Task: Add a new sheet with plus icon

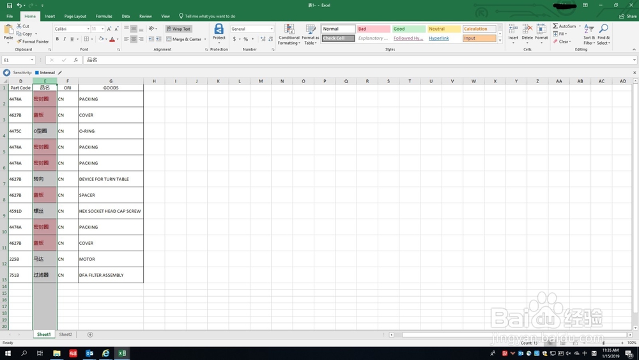Action: 90,334
